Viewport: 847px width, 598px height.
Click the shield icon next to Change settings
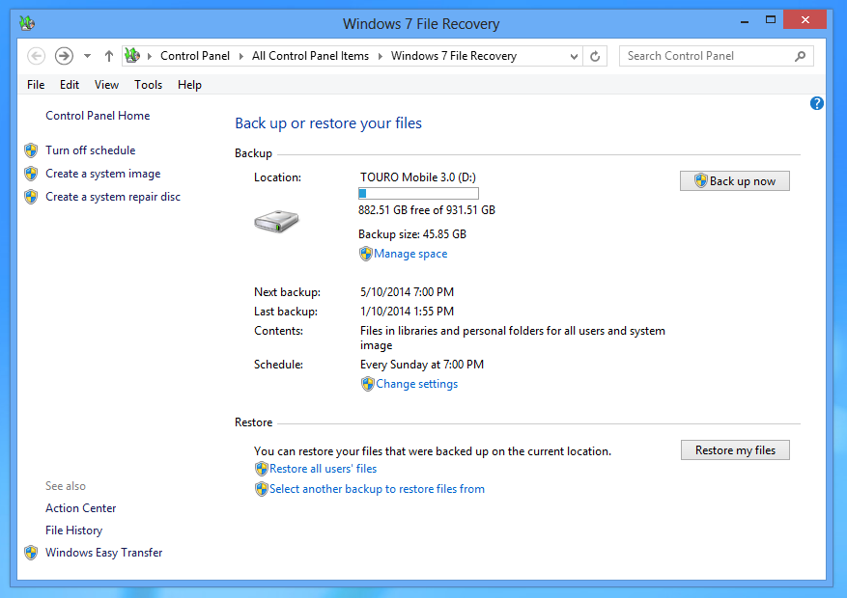click(368, 384)
